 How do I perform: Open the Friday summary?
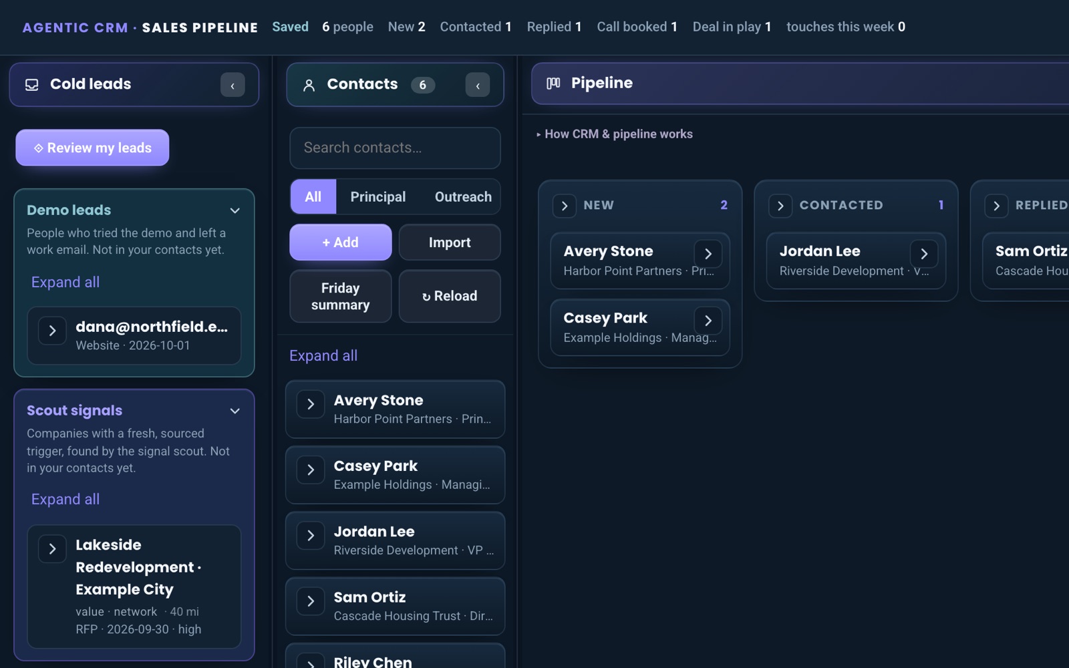click(341, 297)
